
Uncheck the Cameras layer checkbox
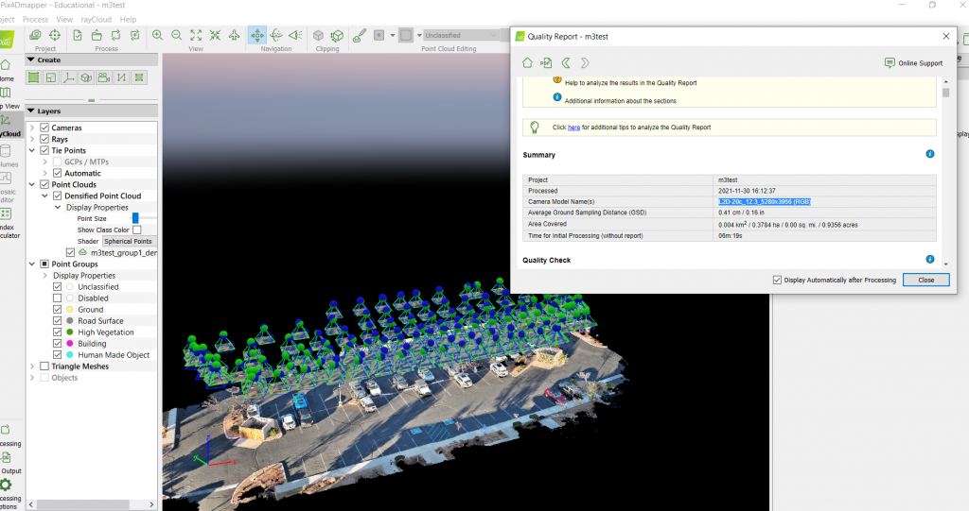pyautogui.click(x=44, y=128)
